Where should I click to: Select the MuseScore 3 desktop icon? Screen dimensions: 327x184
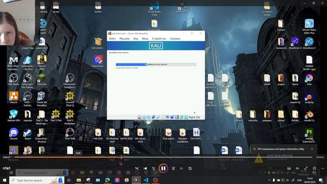click(309, 43)
